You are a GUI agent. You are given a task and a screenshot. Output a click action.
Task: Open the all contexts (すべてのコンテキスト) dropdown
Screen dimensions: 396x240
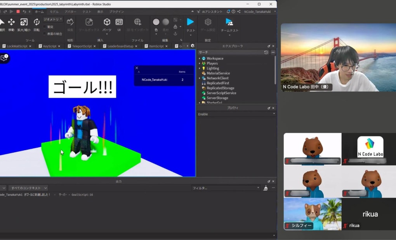coord(29,188)
